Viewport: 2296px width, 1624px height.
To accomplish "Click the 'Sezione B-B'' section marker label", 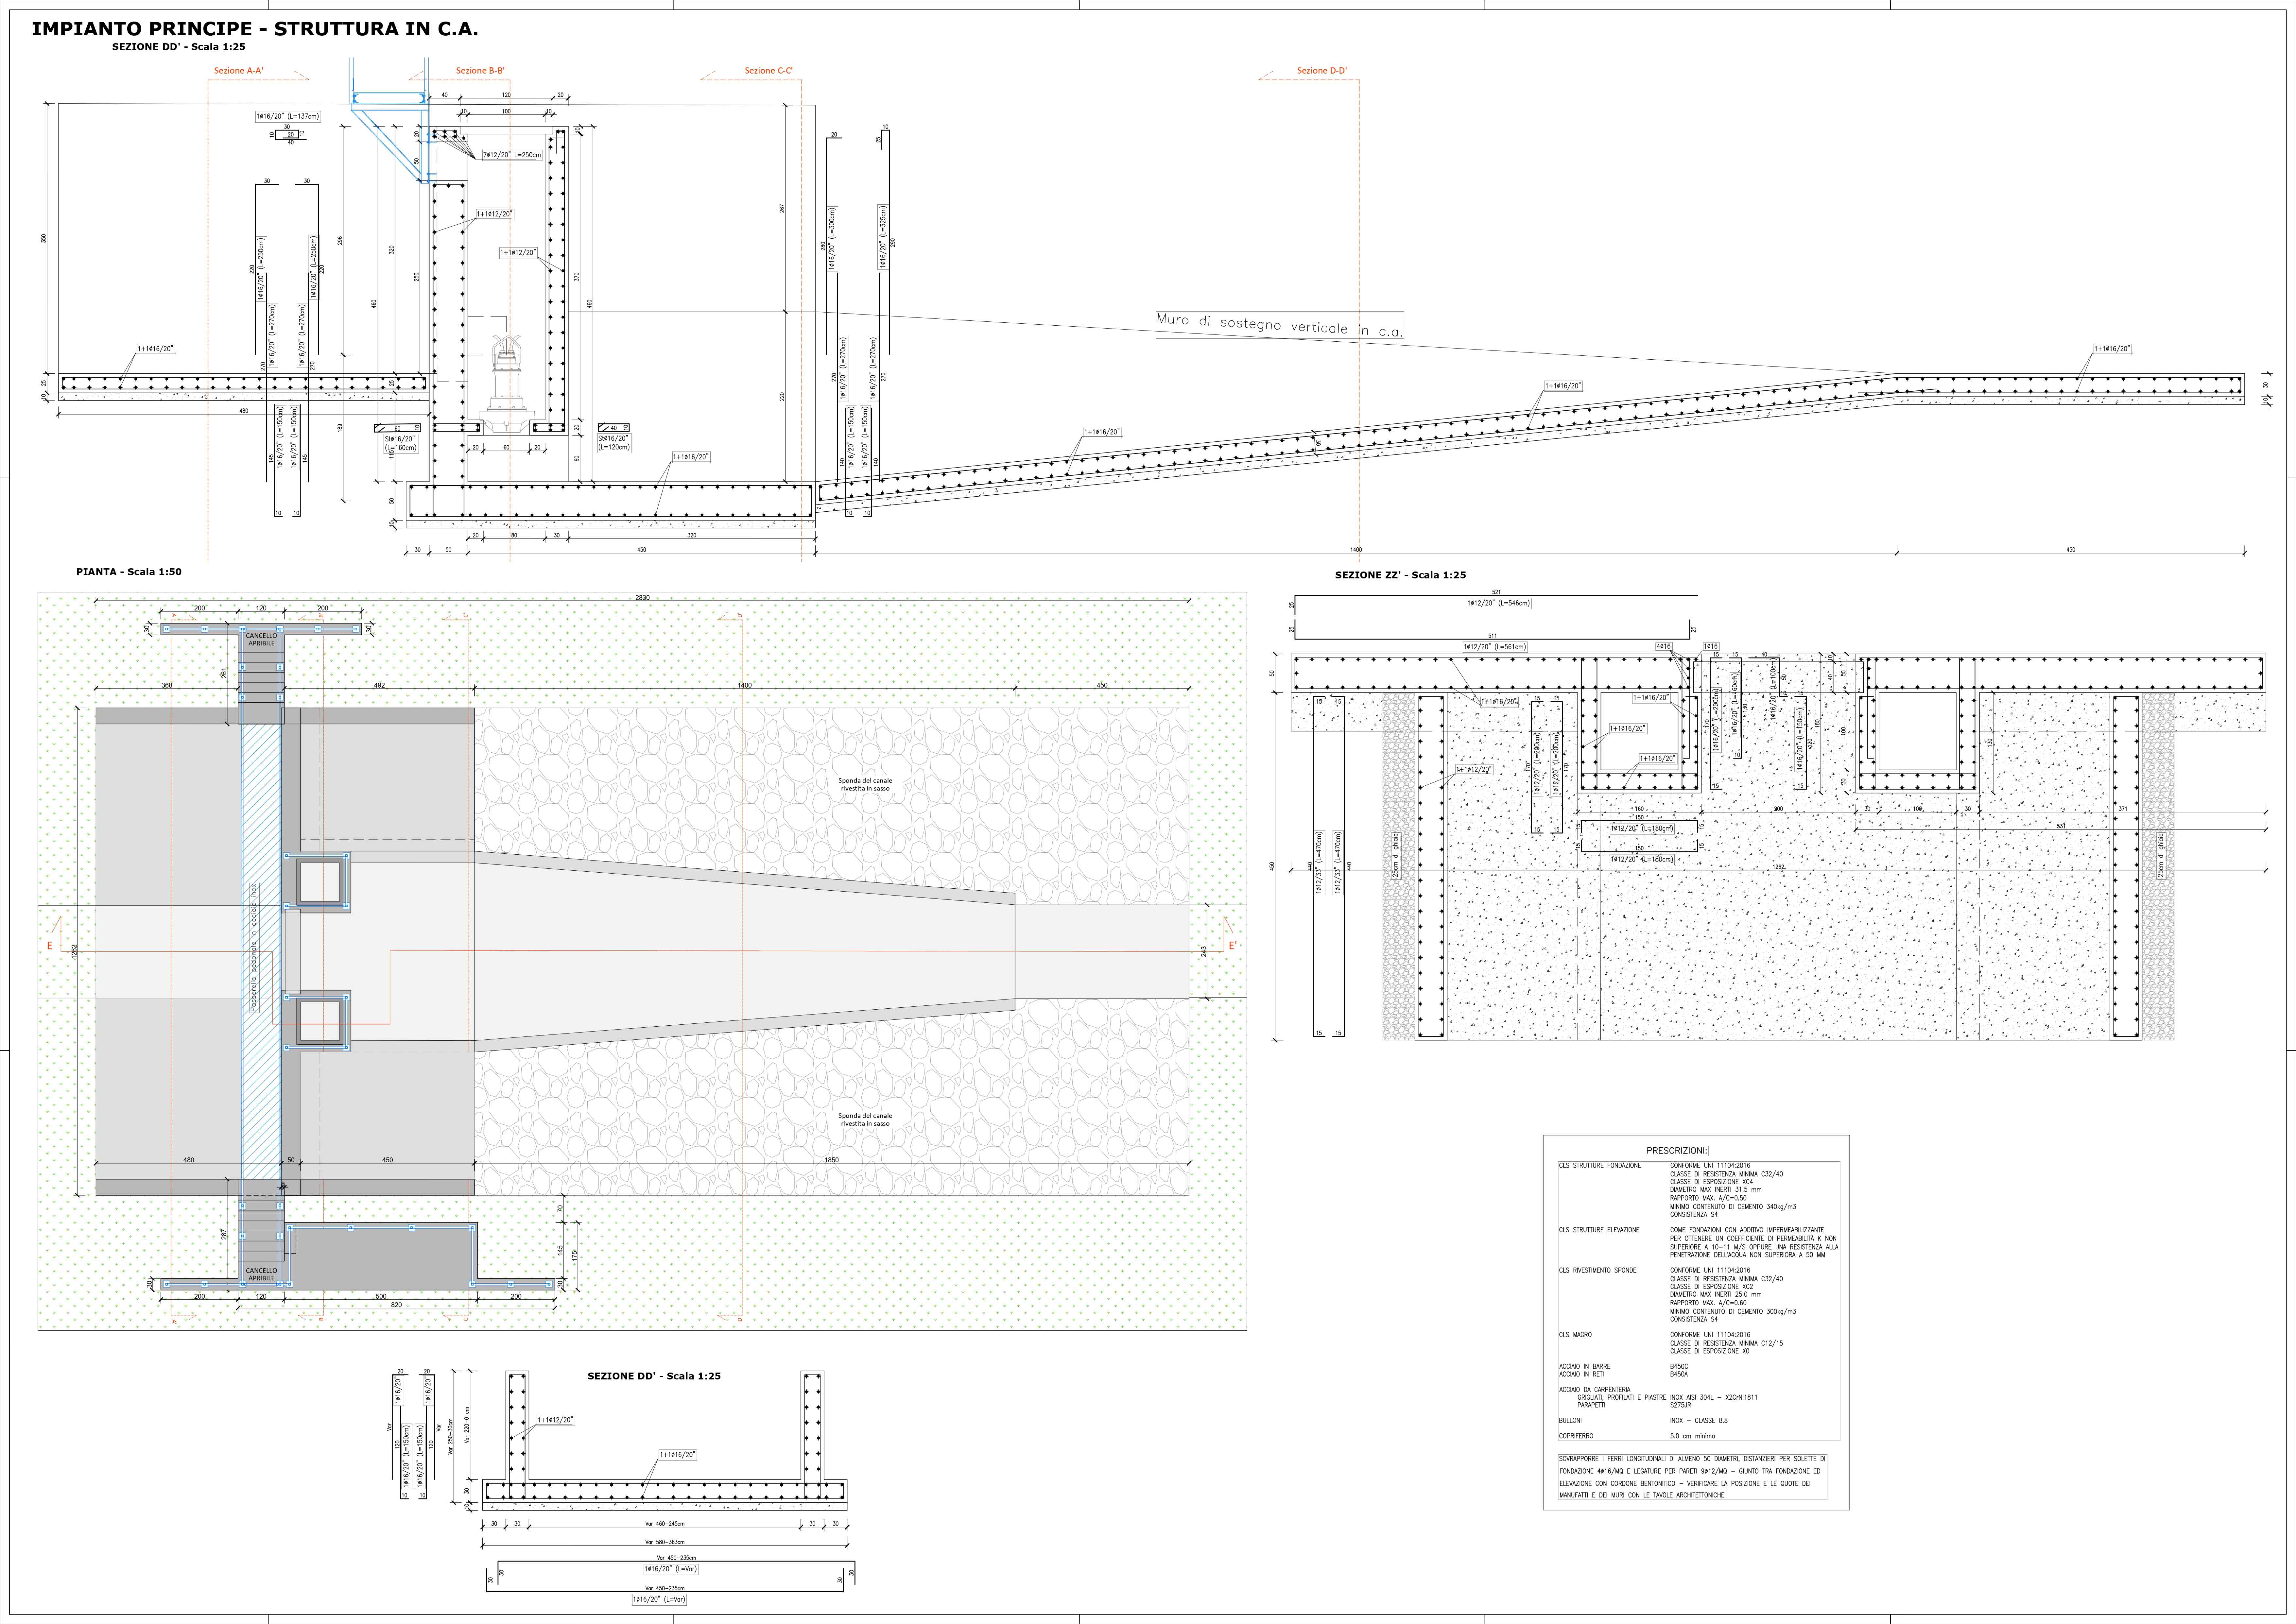I will click(480, 71).
